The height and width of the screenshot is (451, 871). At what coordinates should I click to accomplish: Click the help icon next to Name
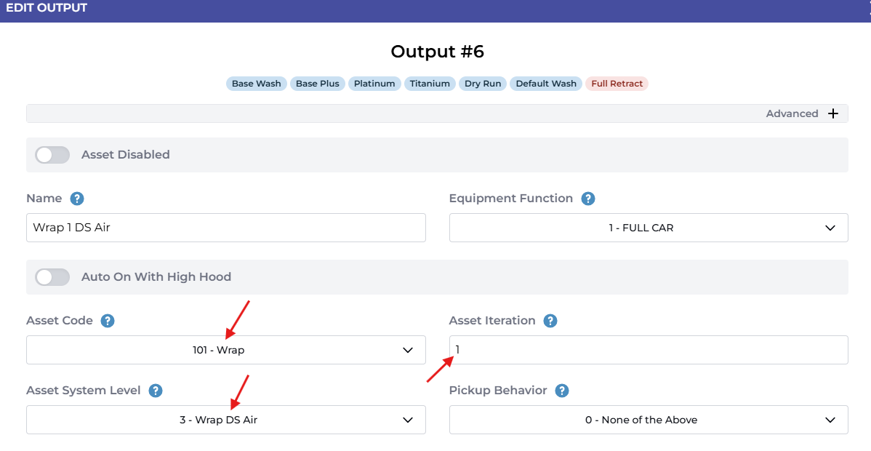coord(76,199)
